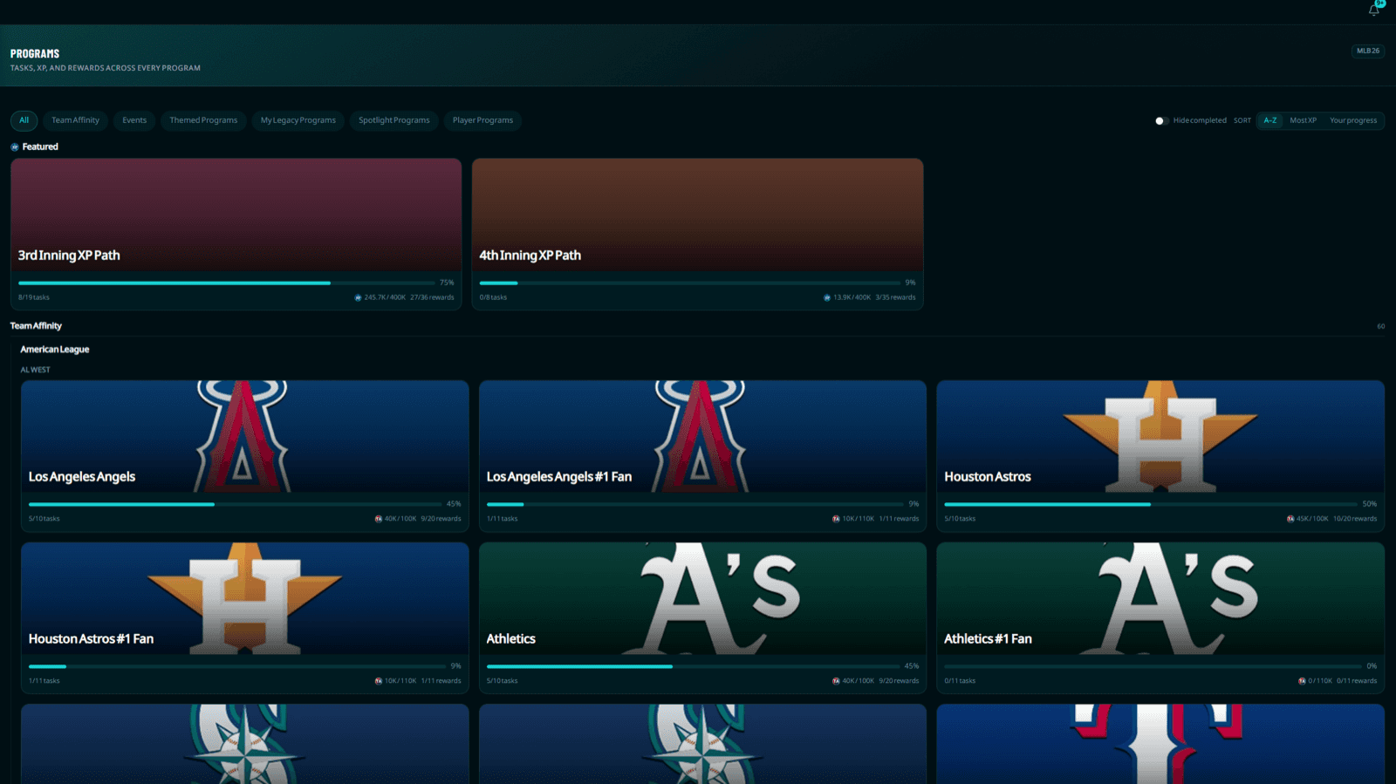Open the 4th Inning XP Path card
Viewport: 1396px width, 784px height.
(x=697, y=234)
